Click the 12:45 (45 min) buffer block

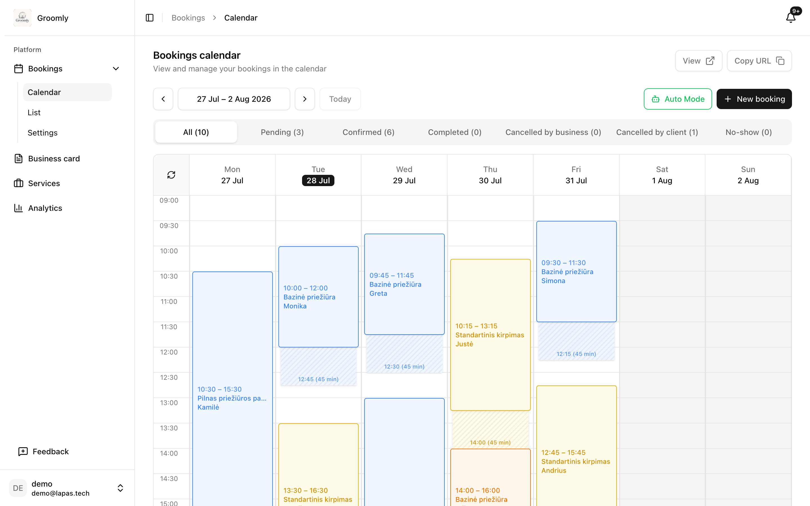(318, 367)
